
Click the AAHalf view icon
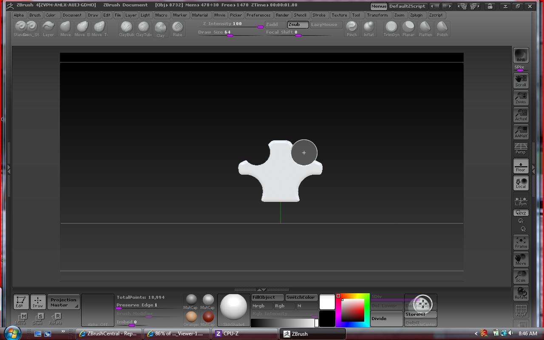point(521,131)
